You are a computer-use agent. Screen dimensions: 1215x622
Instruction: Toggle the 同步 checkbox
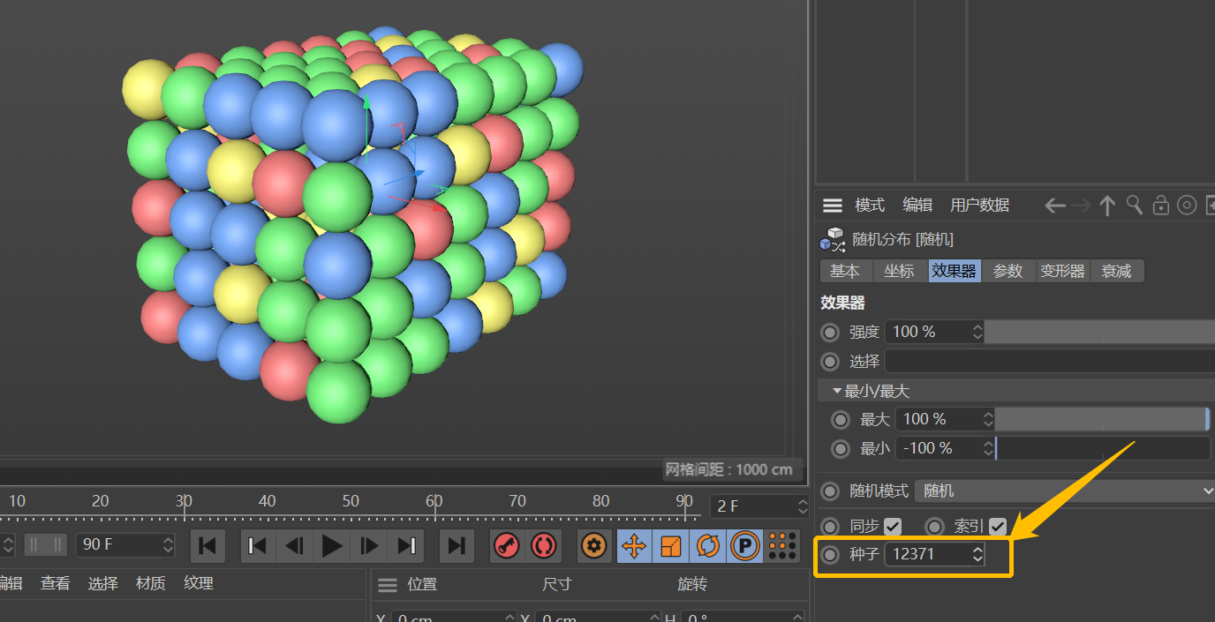pyautogui.click(x=893, y=527)
